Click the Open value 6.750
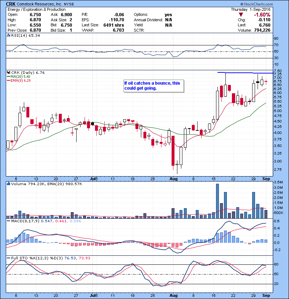The height and width of the screenshot is (299, 289). point(35,15)
